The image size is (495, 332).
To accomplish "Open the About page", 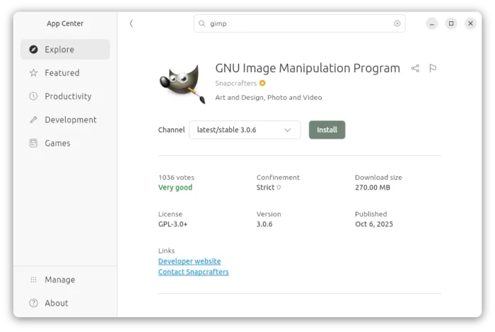I will point(56,303).
